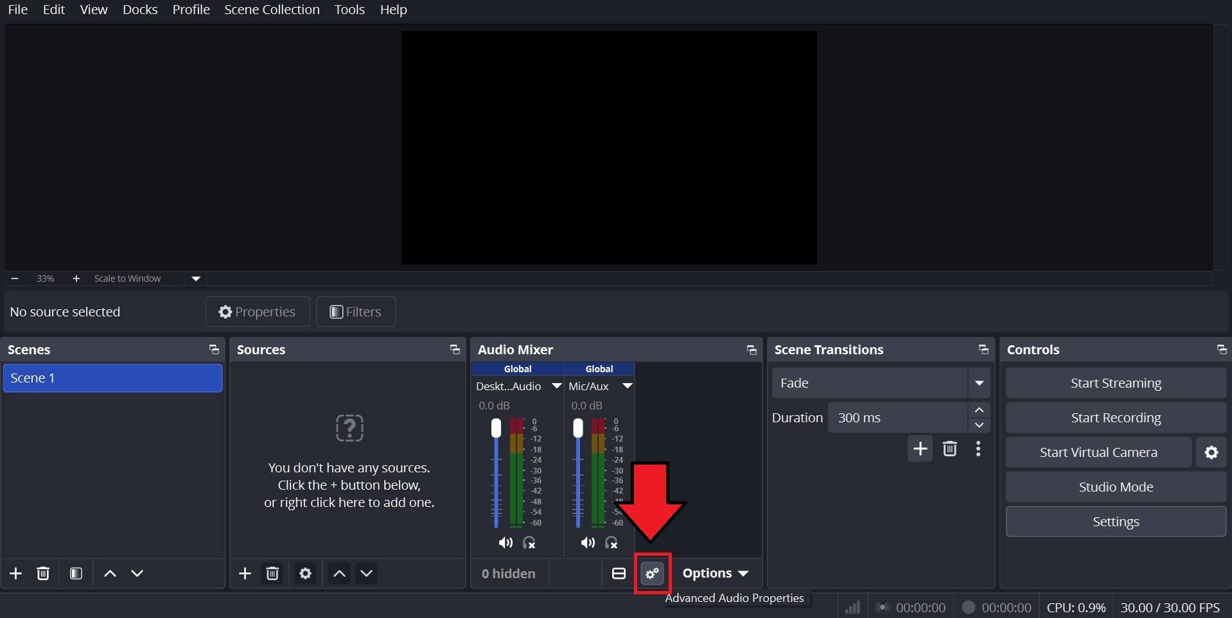This screenshot has width=1232, height=618.
Task: Toggle audio mixer layout icon
Action: point(619,573)
